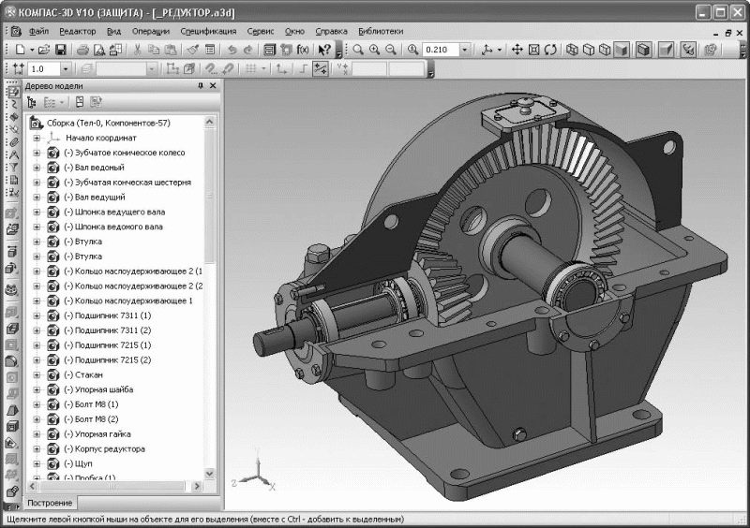This screenshot has width=750, height=528.
Task: Toggle perspective projection view
Action: click(x=666, y=49)
